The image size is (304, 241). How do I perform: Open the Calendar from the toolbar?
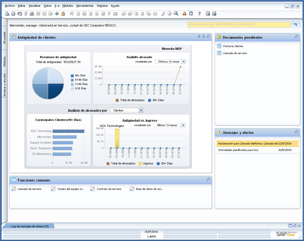point(190,13)
